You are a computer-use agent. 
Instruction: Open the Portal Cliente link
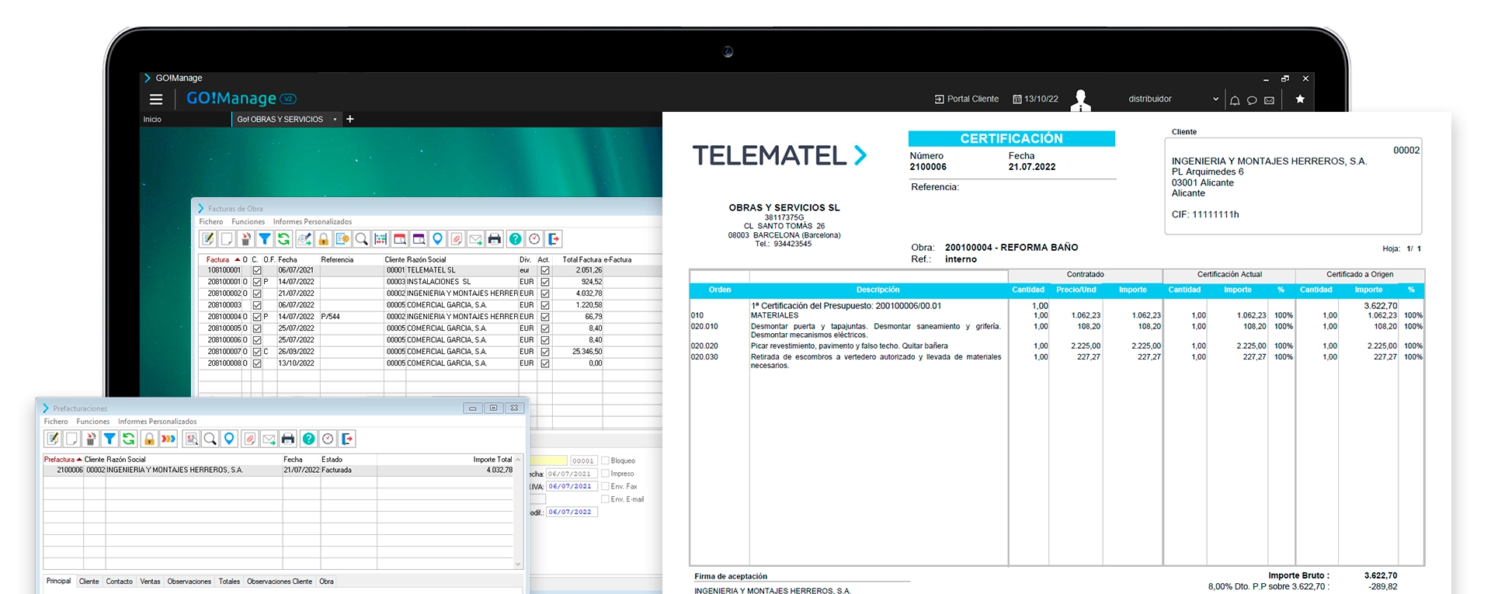[x=967, y=99]
